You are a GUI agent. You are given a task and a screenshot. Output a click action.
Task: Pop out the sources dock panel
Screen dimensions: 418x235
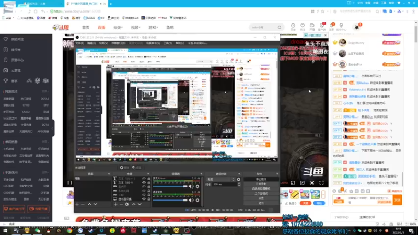coord(148,174)
